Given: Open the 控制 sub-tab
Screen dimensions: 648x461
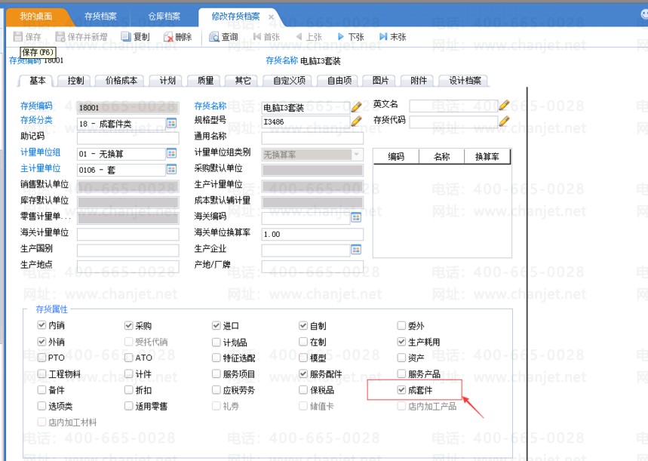Looking at the screenshot, I should coord(75,81).
